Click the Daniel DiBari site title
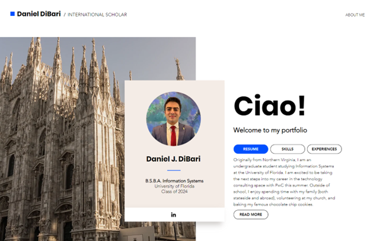The height and width of the screenshot is (241, 370). coord(39,14)
